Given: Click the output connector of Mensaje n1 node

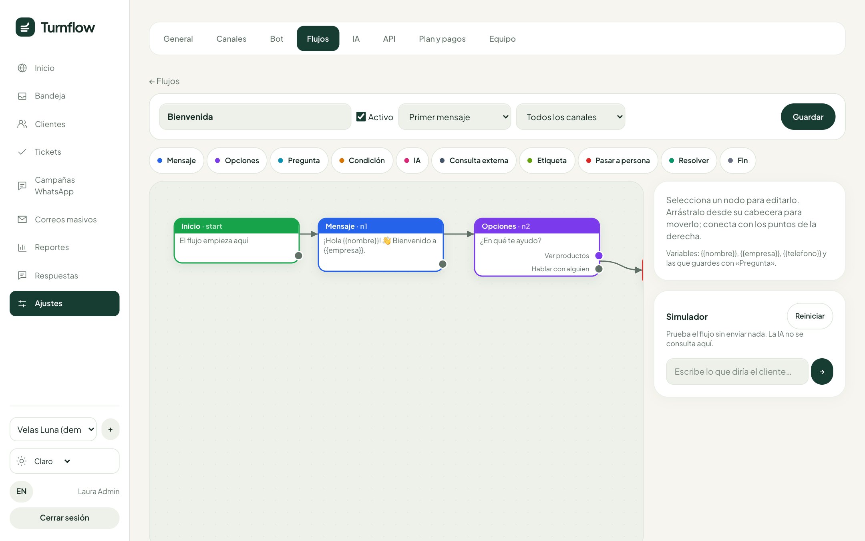Looking at the screenshot, I should 443,264.
